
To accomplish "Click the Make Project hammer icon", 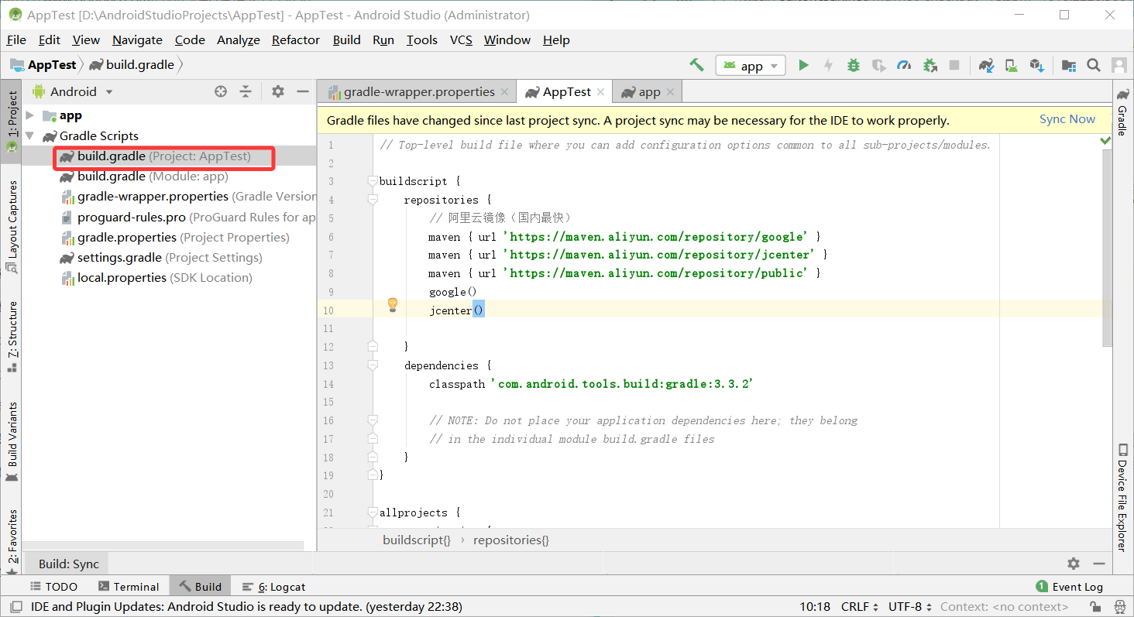I will click(x=696, y=65).
